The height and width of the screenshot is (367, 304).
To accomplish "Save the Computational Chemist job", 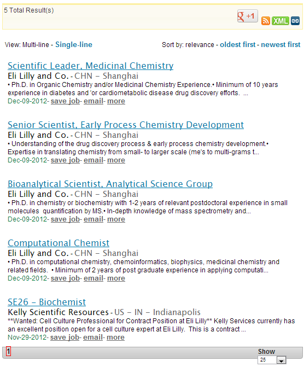I will [x=65, y=278].
